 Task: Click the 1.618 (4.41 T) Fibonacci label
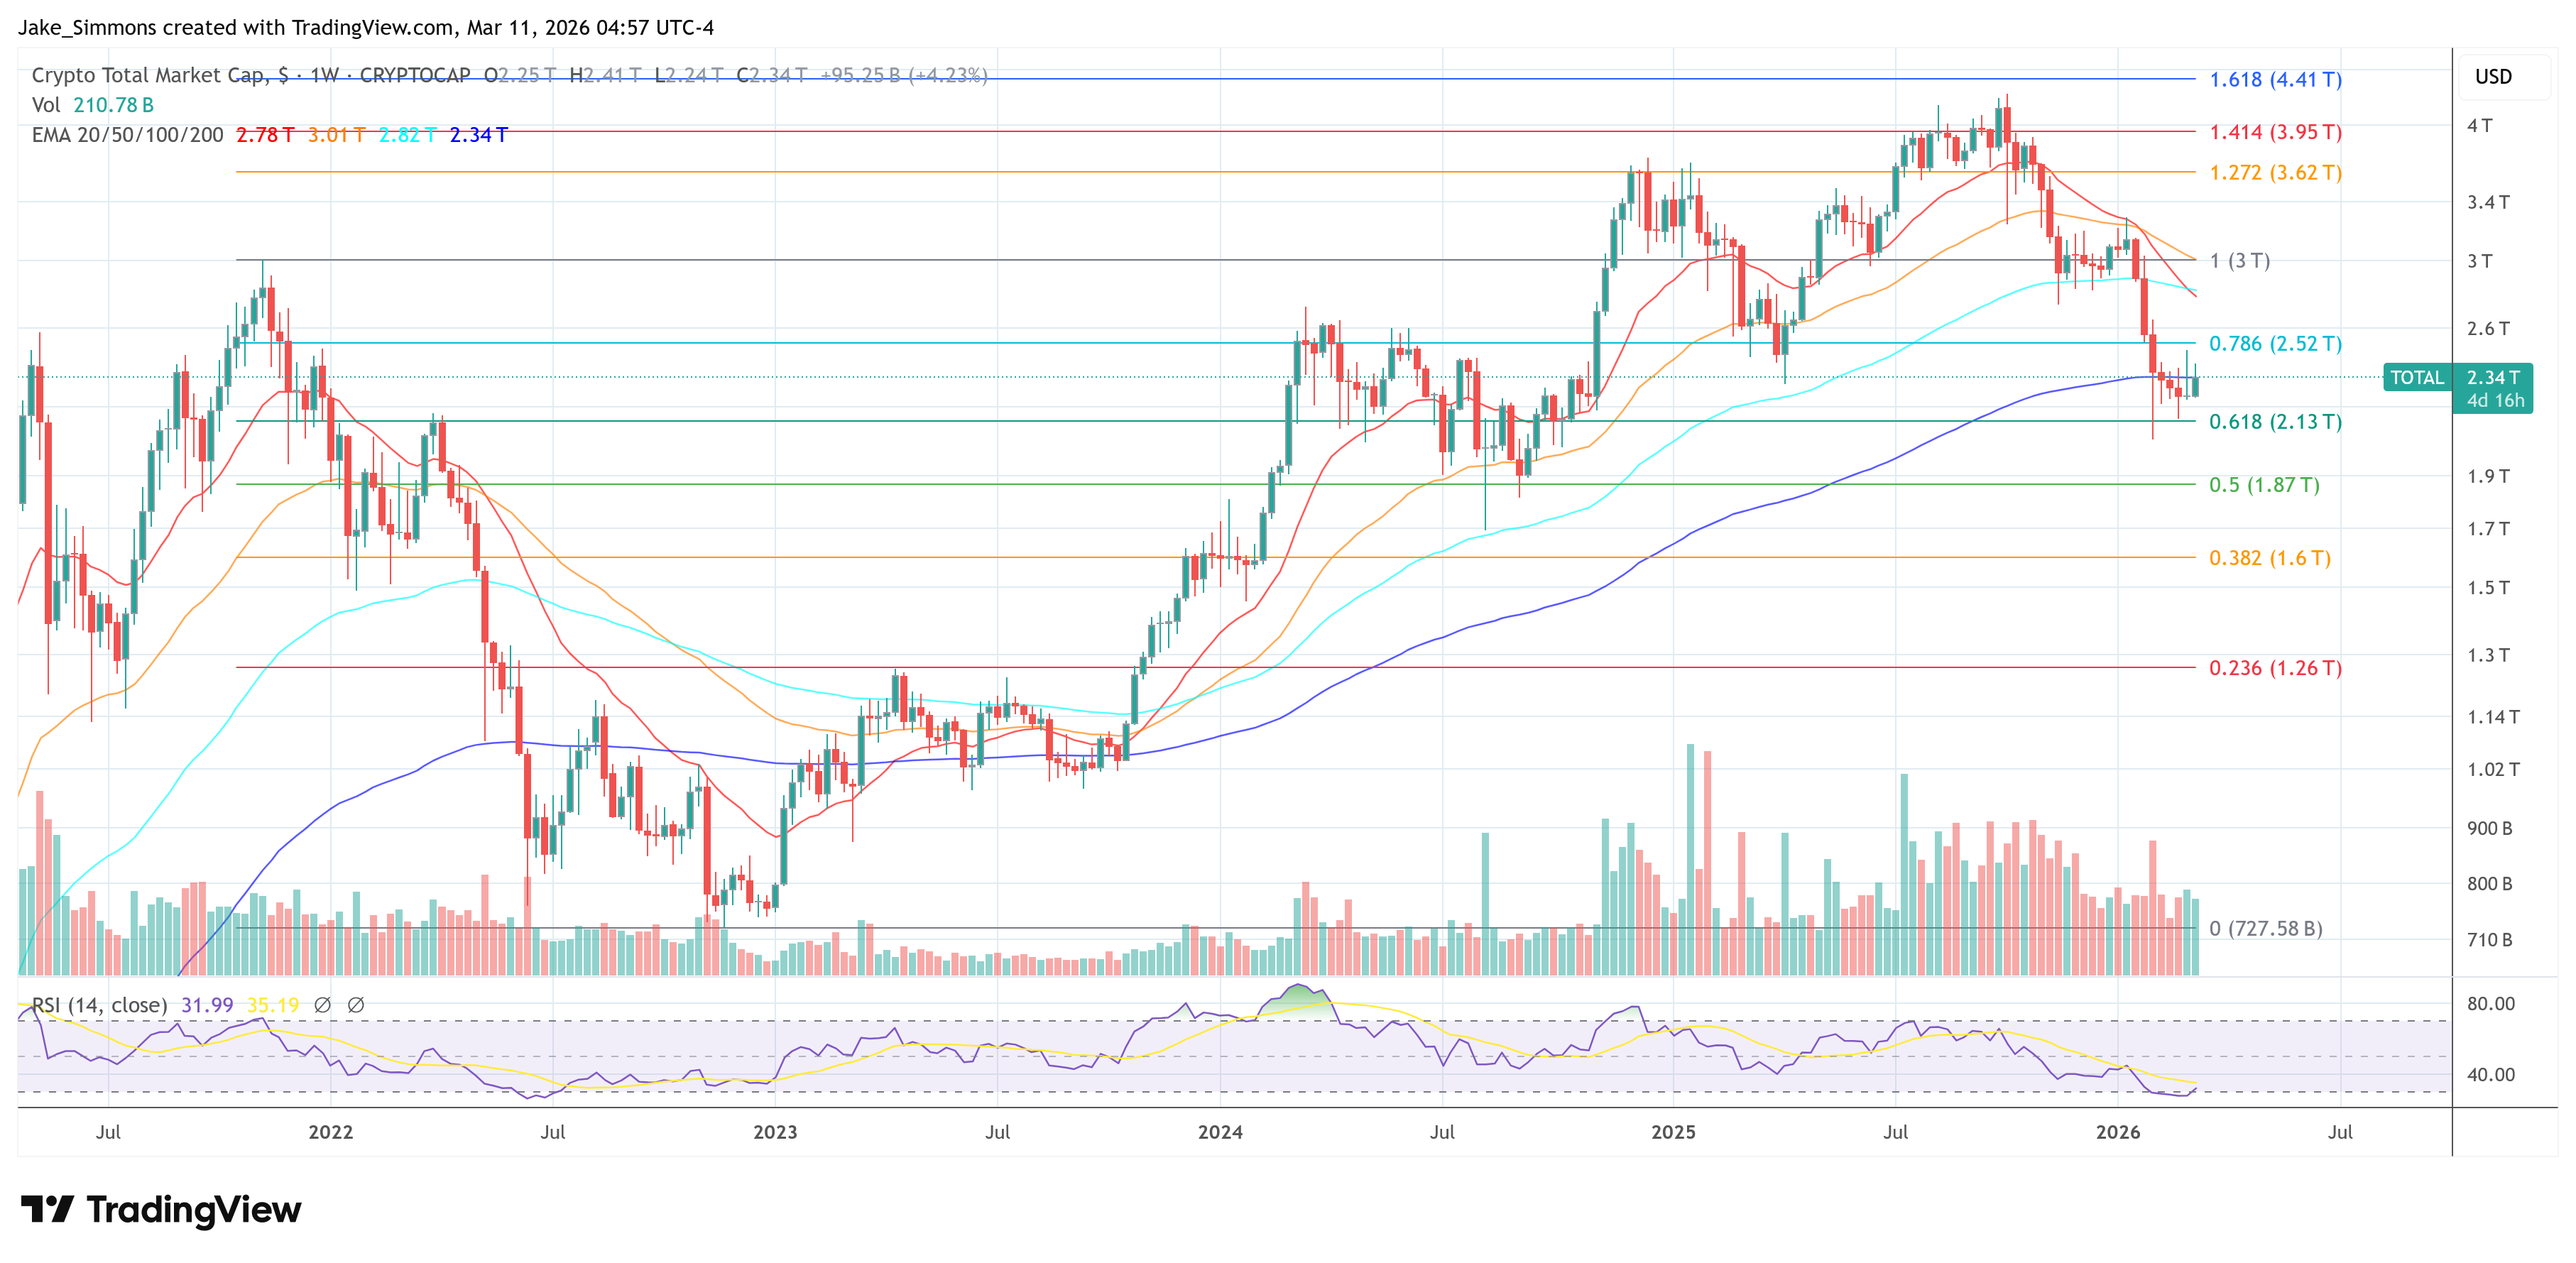2275,79
